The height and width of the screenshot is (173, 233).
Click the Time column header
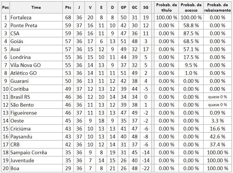36,7
